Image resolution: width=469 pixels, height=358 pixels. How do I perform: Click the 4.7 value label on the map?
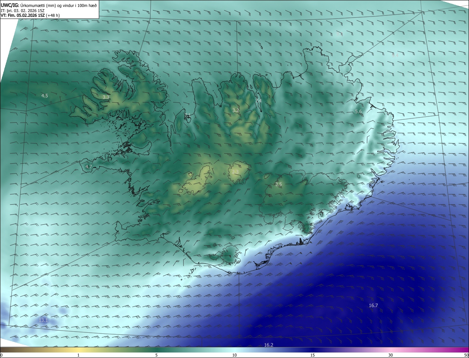pyautogui.click(x=88, y=167)
